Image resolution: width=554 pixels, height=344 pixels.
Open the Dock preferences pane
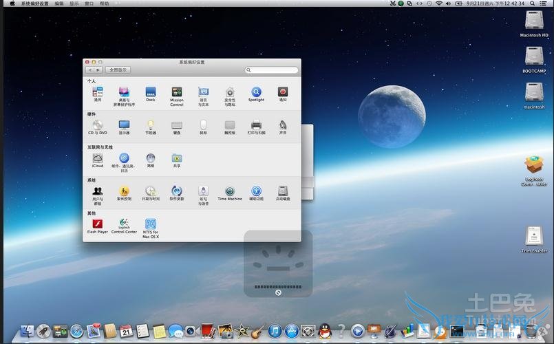(150, 92)
